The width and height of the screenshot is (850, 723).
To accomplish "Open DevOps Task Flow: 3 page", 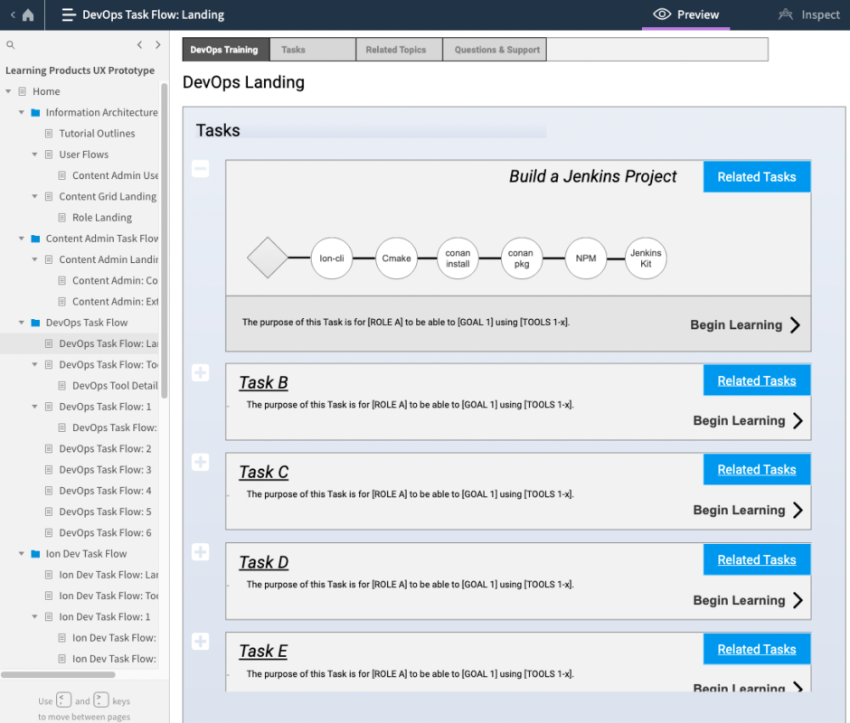I will 105,470.
